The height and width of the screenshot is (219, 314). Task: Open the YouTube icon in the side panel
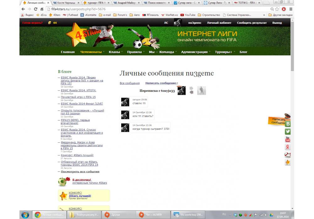pos(288,140)
